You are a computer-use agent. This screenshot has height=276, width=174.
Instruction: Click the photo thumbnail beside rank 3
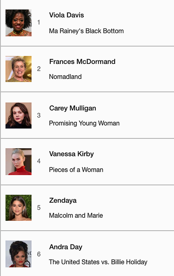pyautogui.click(x=18, y=115)
